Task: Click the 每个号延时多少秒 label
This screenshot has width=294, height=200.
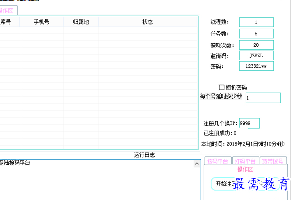Action: (x=221, y=96)
